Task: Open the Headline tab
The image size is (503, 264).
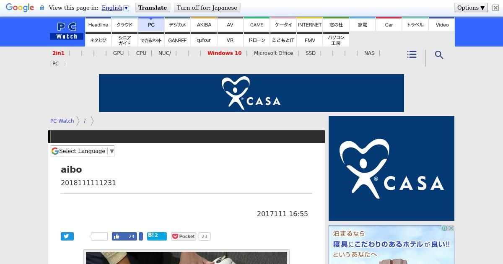Action: click(98, 25)
